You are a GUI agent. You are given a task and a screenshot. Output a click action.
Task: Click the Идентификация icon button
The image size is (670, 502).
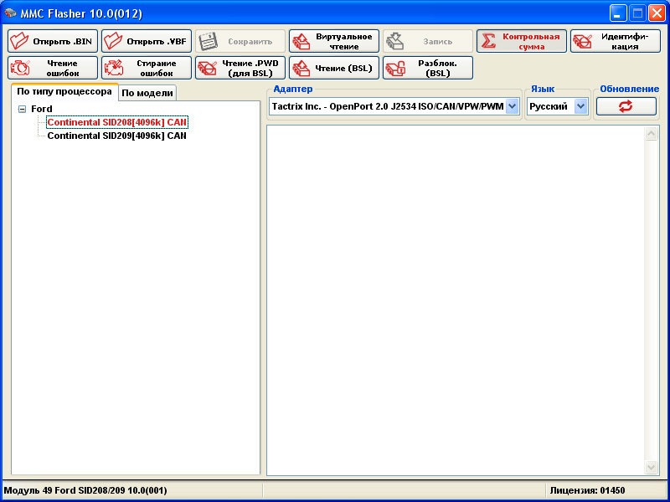(x=582, y=41)
